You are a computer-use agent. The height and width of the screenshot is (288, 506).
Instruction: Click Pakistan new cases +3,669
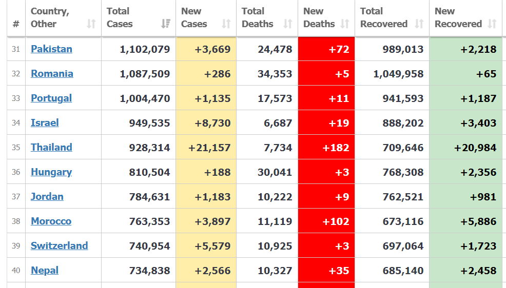212,49
